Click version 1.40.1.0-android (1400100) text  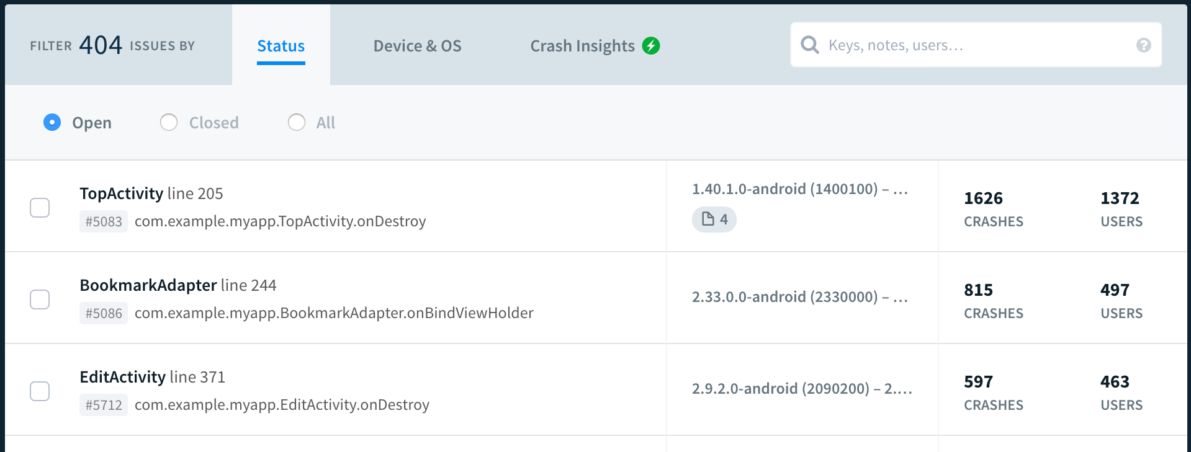click(x=800, y=189)
